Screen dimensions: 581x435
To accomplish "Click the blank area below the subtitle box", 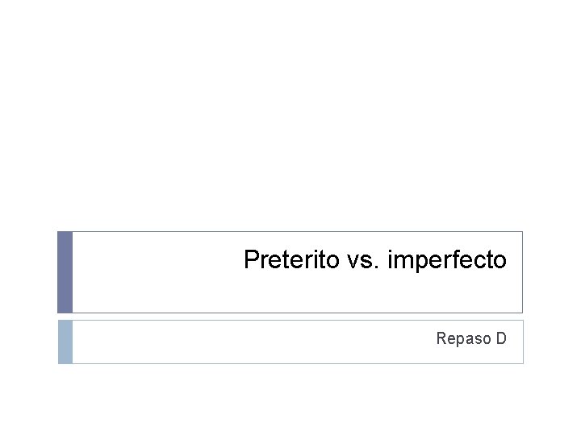I will (290, 400).
